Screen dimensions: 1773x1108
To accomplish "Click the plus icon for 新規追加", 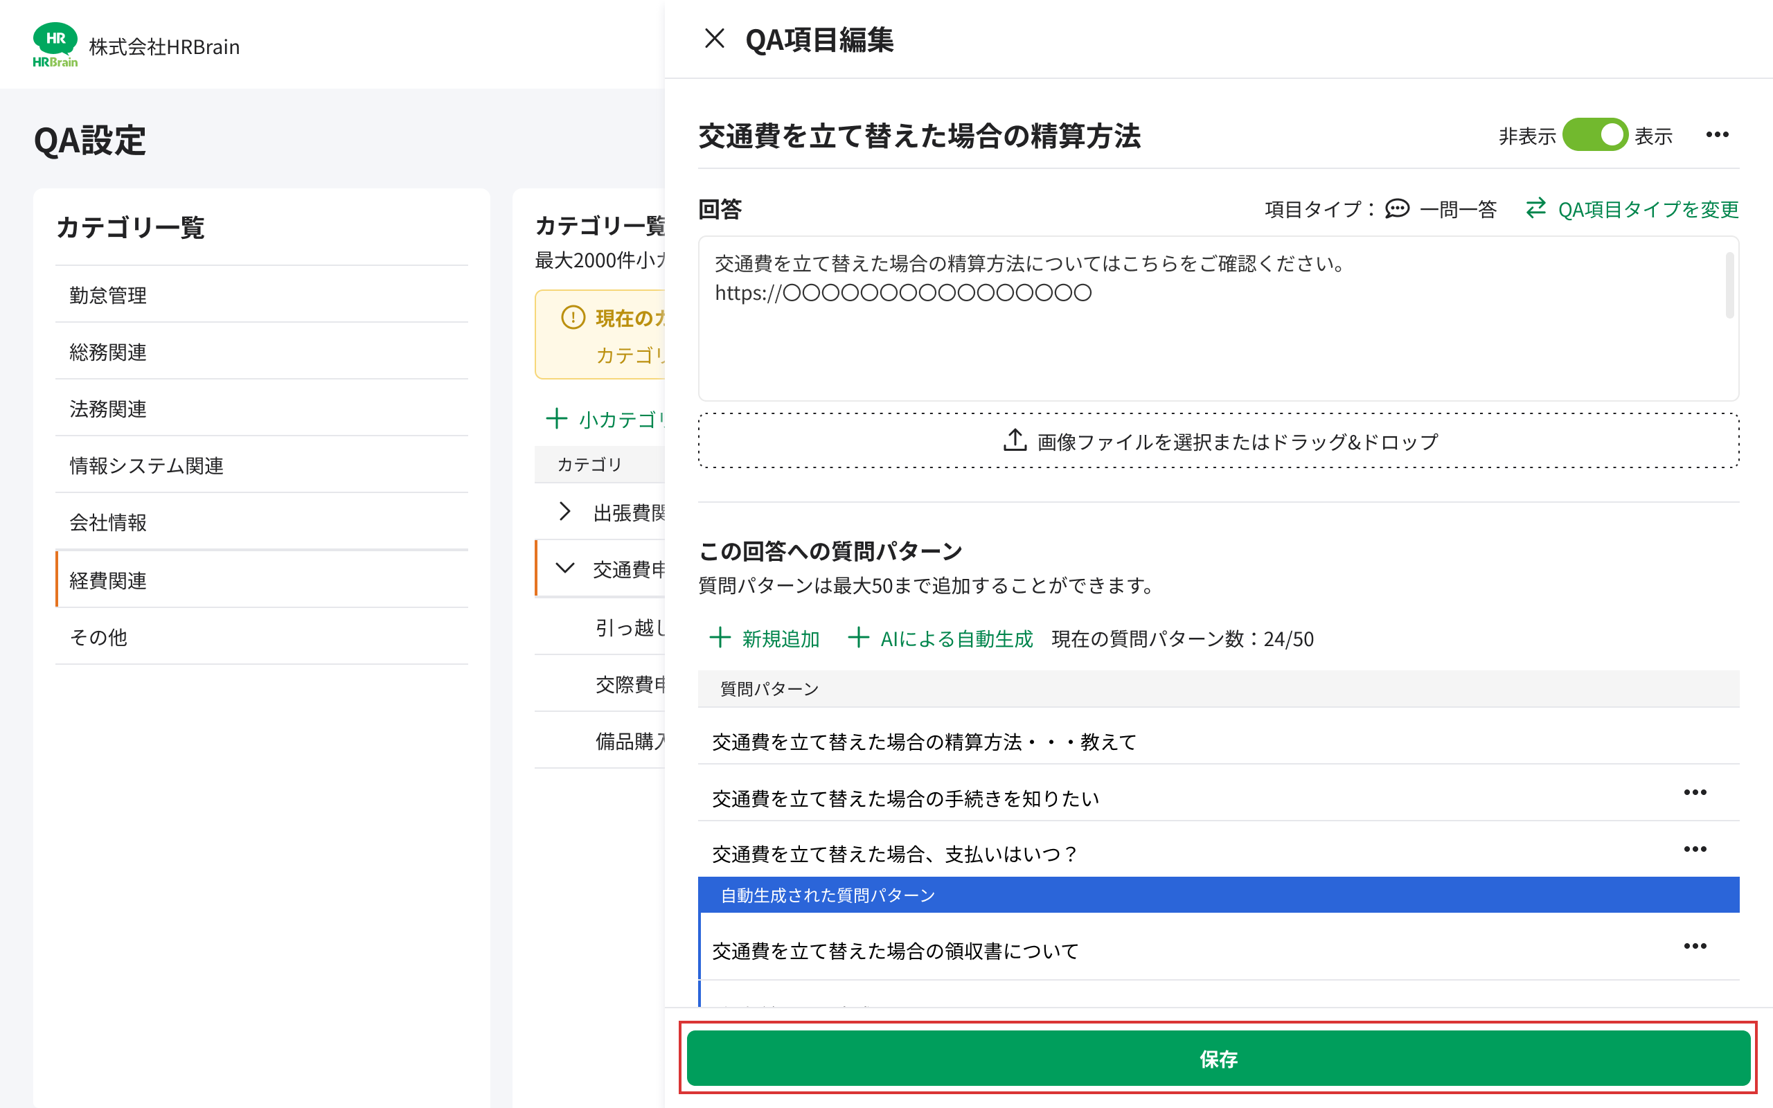I will pos(720,638).
